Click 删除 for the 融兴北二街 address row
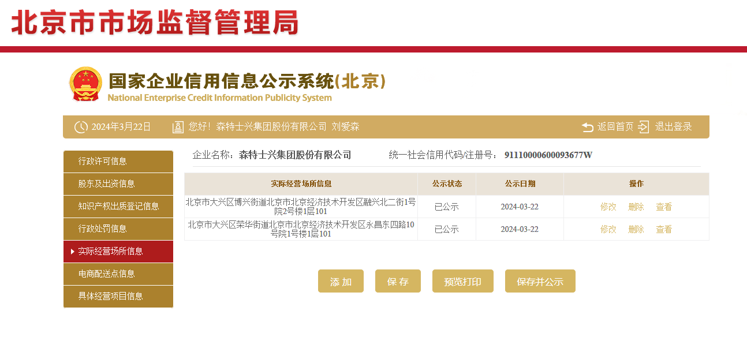Screen dimensions: 747x356 click(x=636, y=207)
